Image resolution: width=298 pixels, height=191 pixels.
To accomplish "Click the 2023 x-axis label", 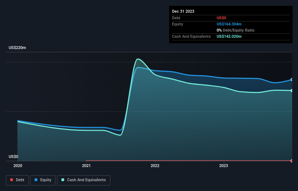I will click(x=224, y=166).
